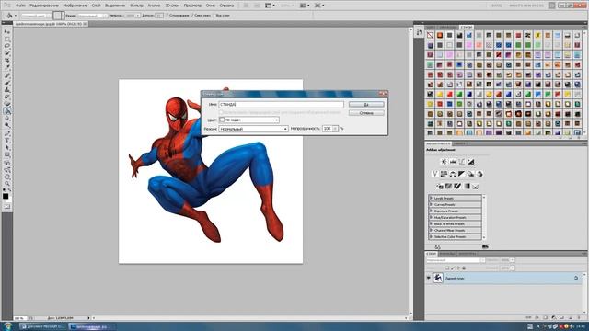Screen dimensions: 589x331
Task: Select the Quick Selection tool
Action: click(7, 53)
